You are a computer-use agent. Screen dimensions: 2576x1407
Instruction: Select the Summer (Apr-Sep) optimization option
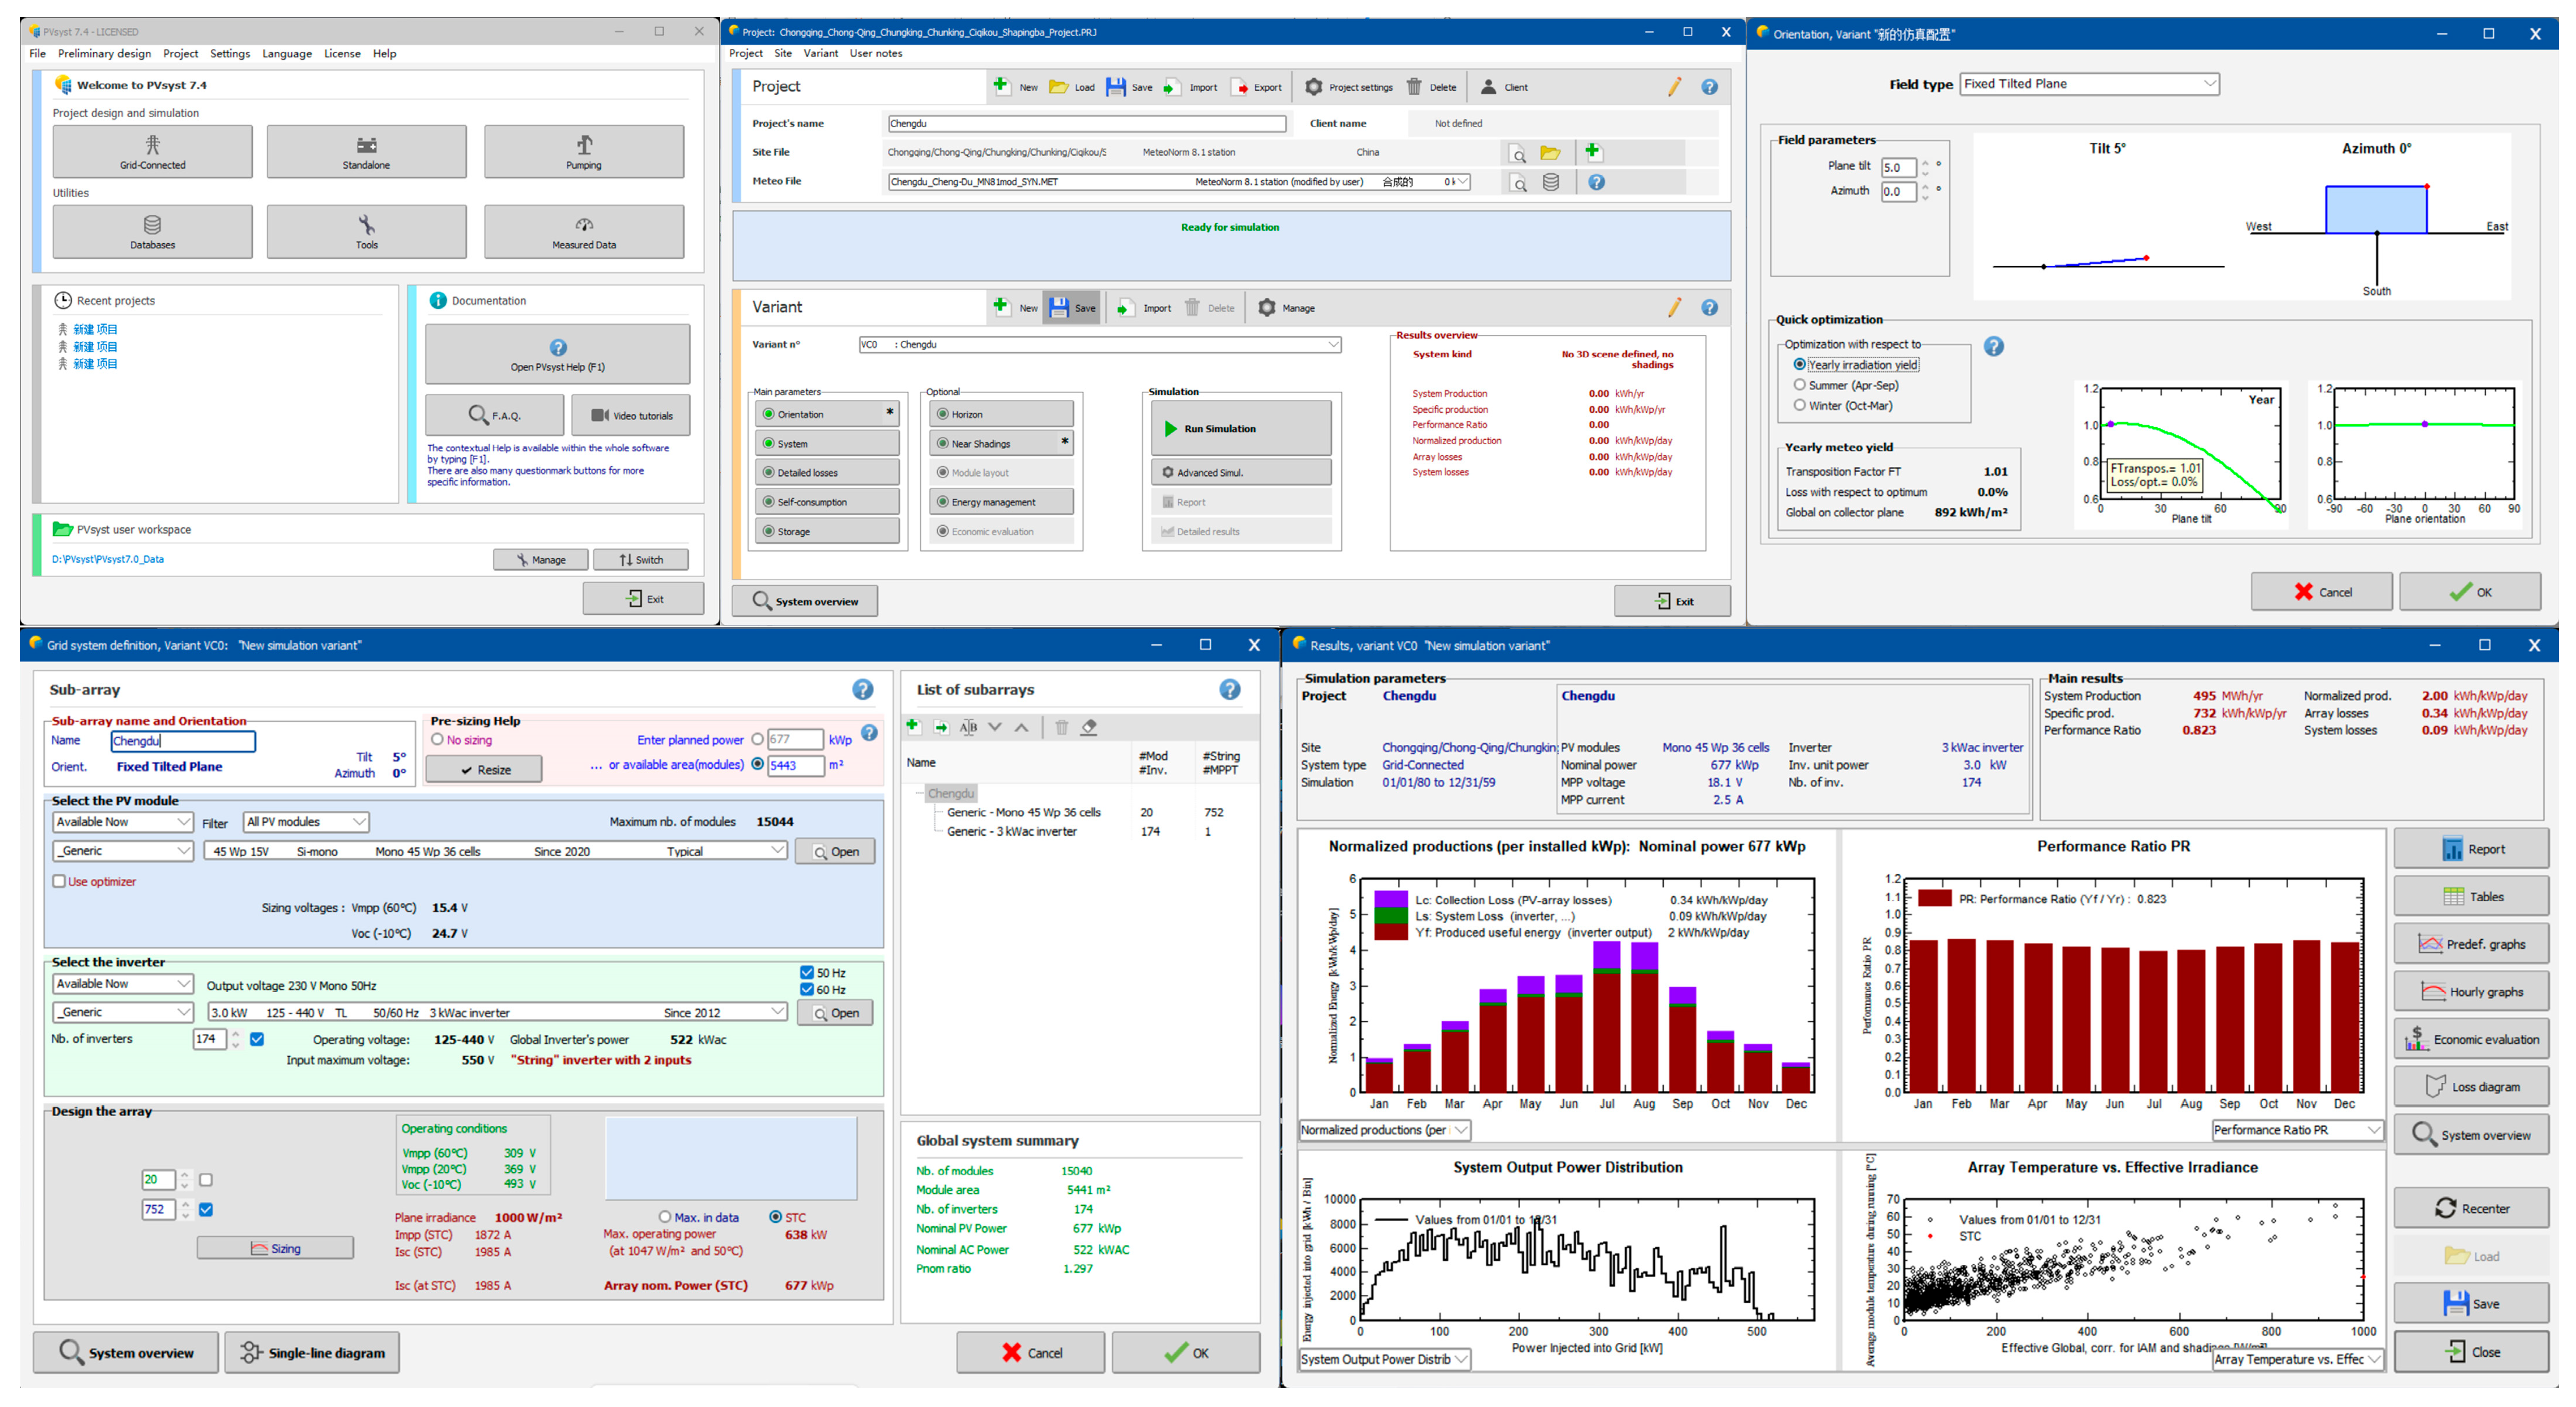pos(1800,385)
